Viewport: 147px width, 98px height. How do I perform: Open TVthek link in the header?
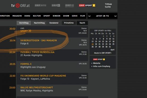(x=108, y=4)
